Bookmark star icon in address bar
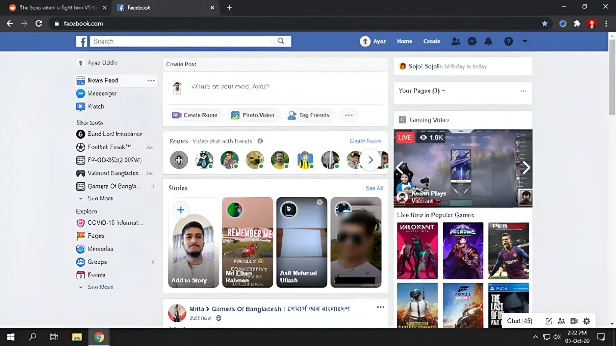The width and height of the screenshot is (616, 346). [x=544, y=23]
